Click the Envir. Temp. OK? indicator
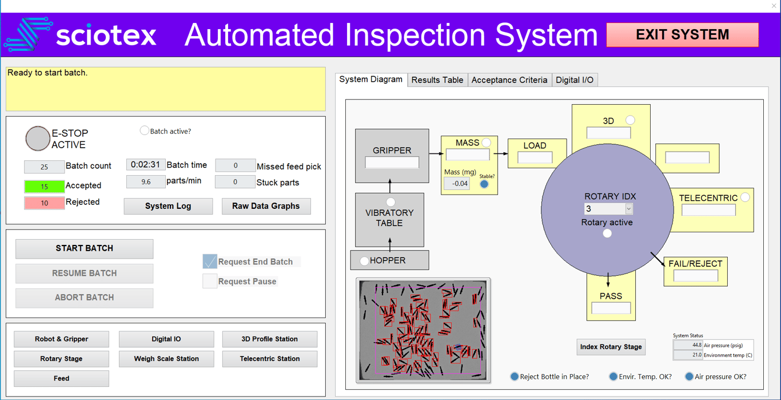This screenshot has height=400, width=781. [x=613, y=377]
